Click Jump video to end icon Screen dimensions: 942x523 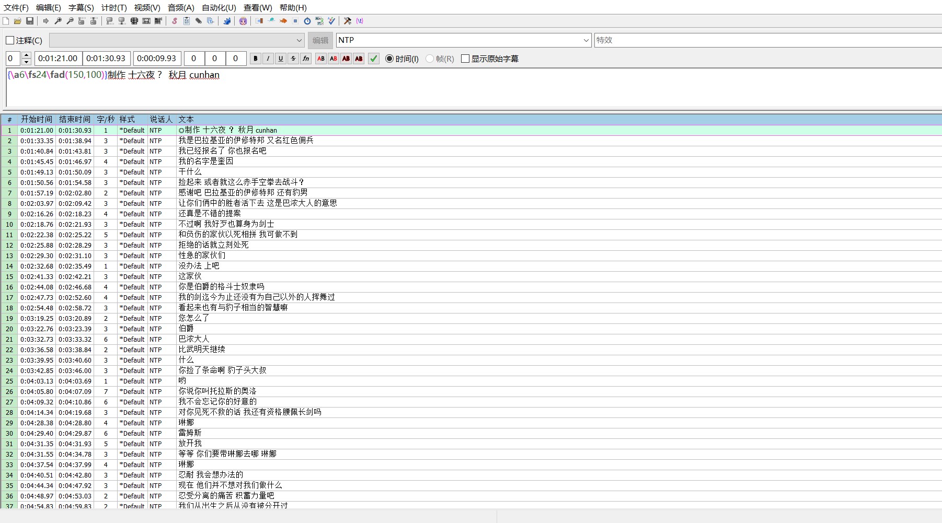94,21
